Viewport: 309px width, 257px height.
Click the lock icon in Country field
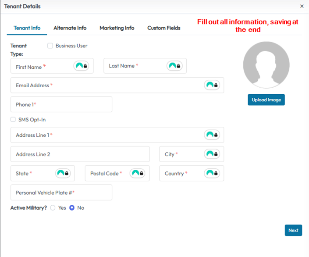(216, 173)
